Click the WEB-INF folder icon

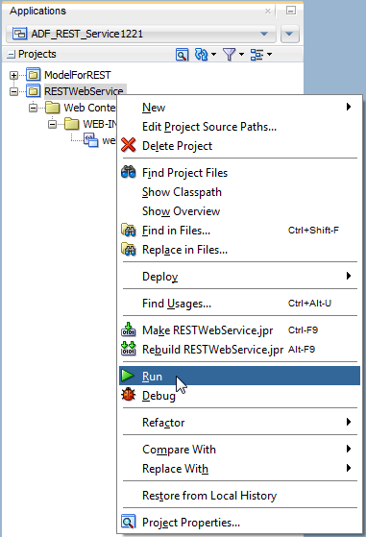(x=71, y=124)
